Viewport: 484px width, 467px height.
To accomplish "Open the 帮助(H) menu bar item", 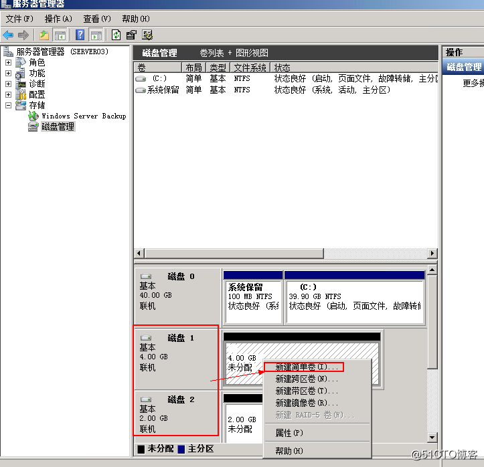I will pos(136,19).
